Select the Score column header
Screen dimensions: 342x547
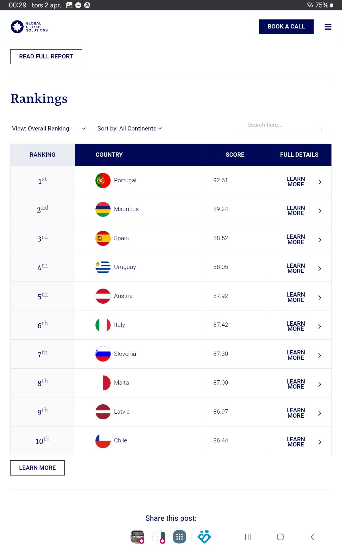click(x=235, y=155)
